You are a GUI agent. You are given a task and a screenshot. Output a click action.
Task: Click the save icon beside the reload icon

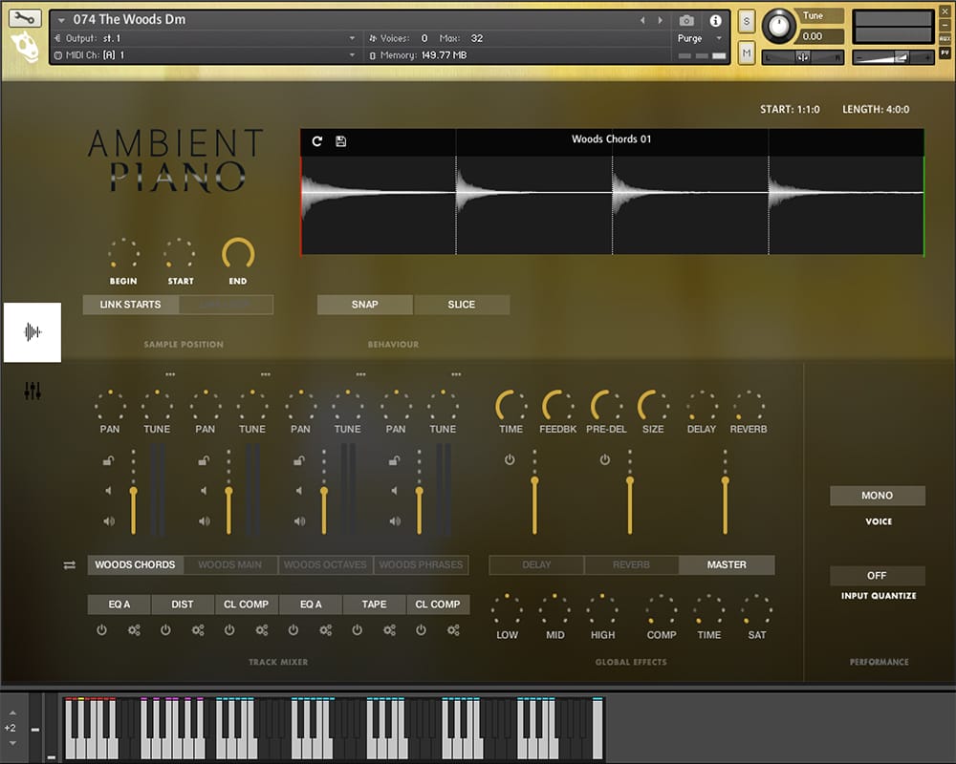tap(341, 141)
